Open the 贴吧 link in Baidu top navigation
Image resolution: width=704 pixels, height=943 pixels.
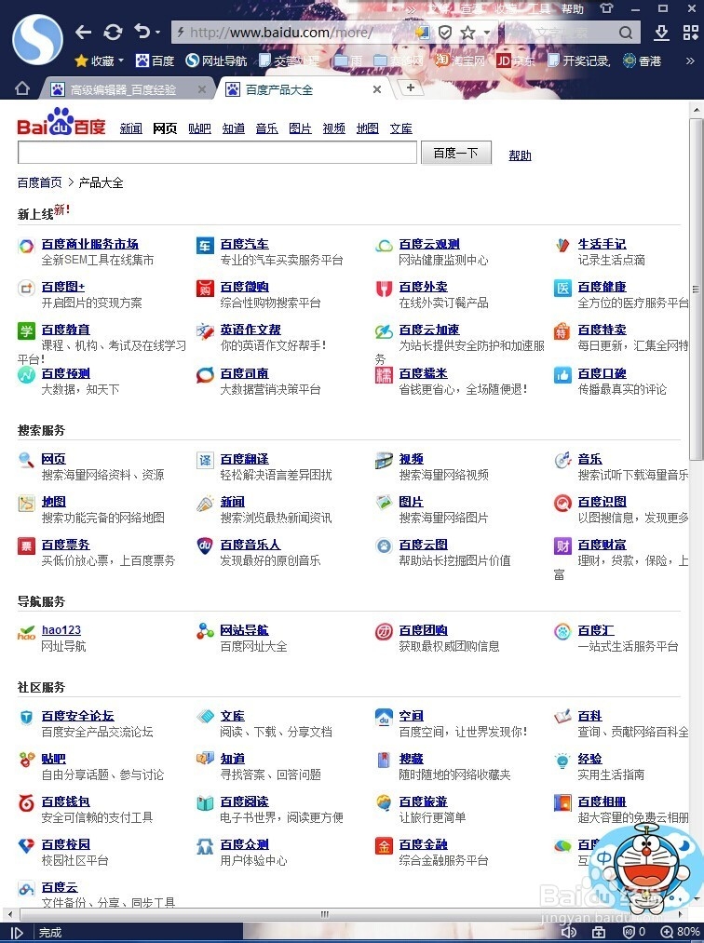click(x=199, y=128)
